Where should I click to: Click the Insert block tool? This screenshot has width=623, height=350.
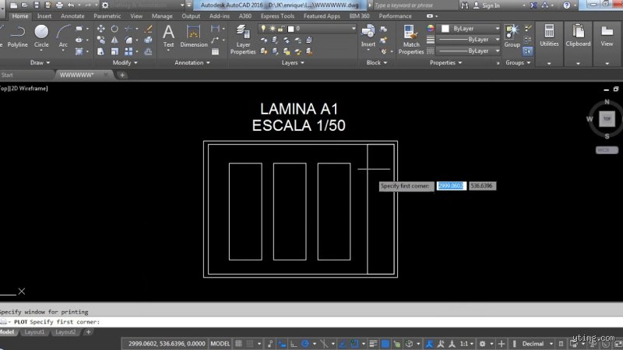[368, 37]
